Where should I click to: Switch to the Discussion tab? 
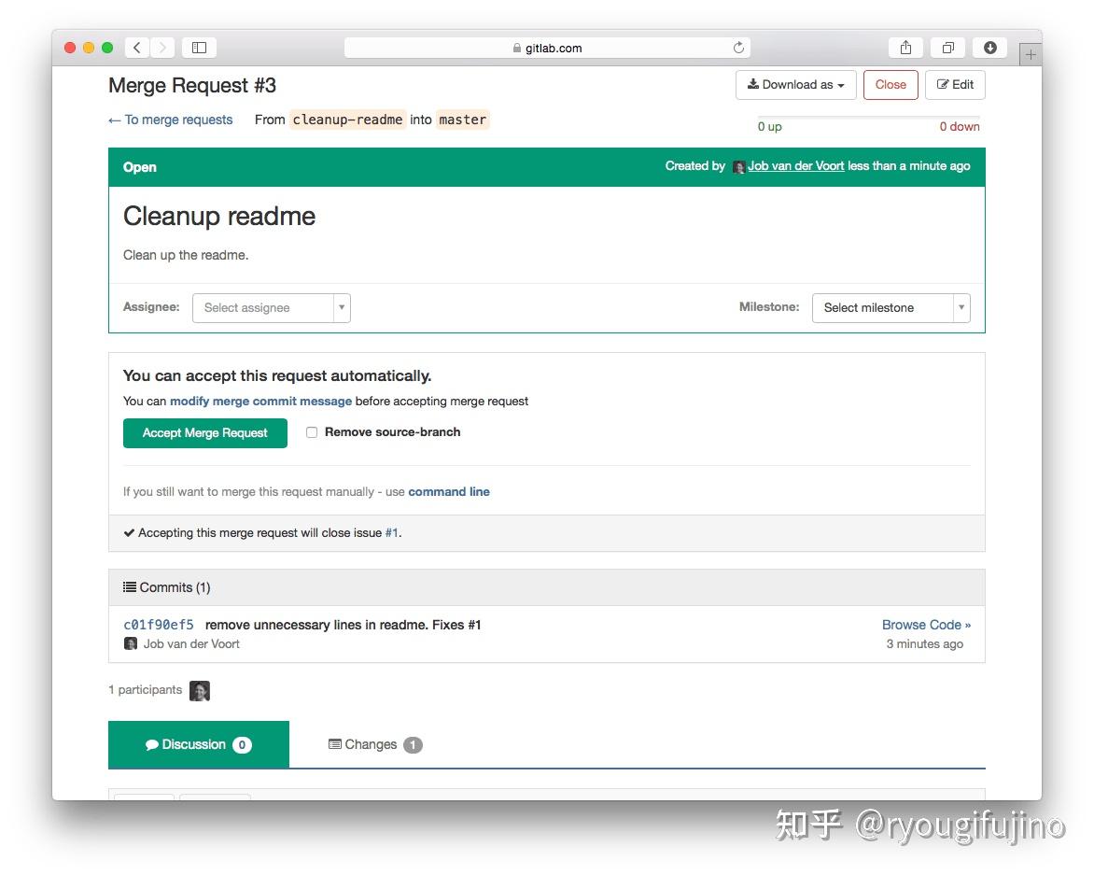[x=194, y=744]
